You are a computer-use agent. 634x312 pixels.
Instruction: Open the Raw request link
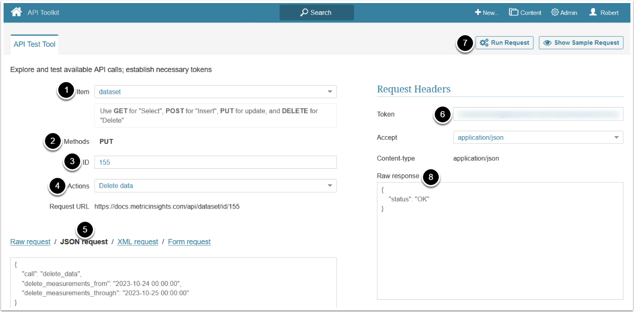tap(30, 242)
